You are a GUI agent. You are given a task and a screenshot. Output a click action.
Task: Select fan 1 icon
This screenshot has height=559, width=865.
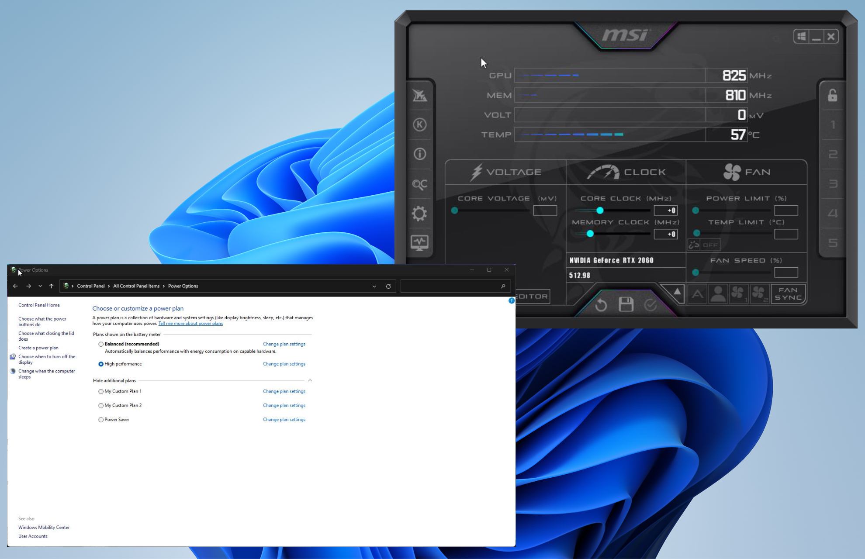[x=738, y=294]
